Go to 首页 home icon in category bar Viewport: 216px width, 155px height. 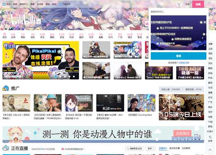tap(5, 36)
